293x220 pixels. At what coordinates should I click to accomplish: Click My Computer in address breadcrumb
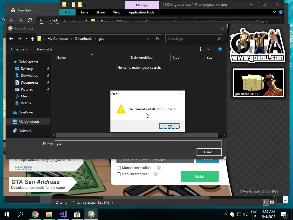(x=58, y=39)
